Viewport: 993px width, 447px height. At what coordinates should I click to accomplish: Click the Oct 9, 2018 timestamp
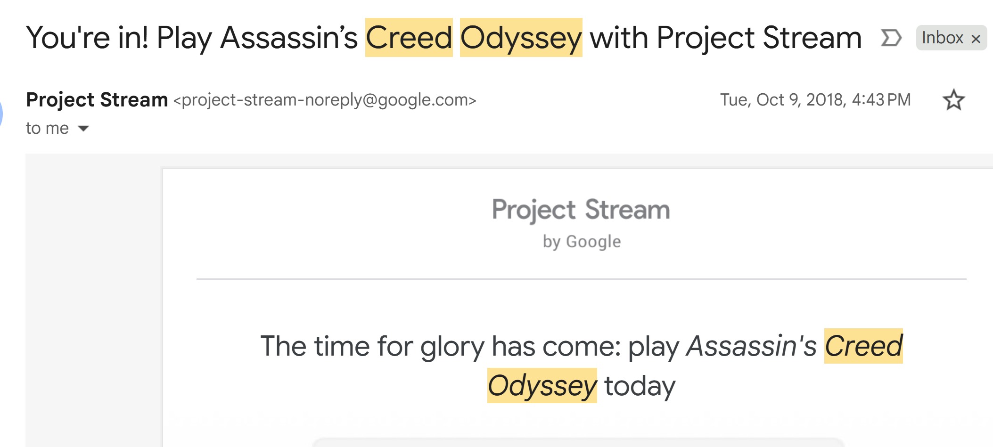[x=815, y=100]
